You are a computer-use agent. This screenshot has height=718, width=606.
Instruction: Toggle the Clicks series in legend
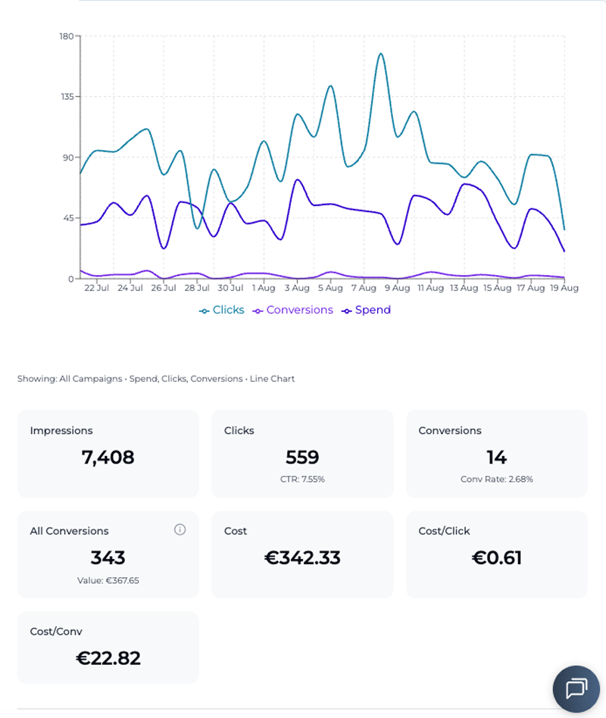pos(222,310)
